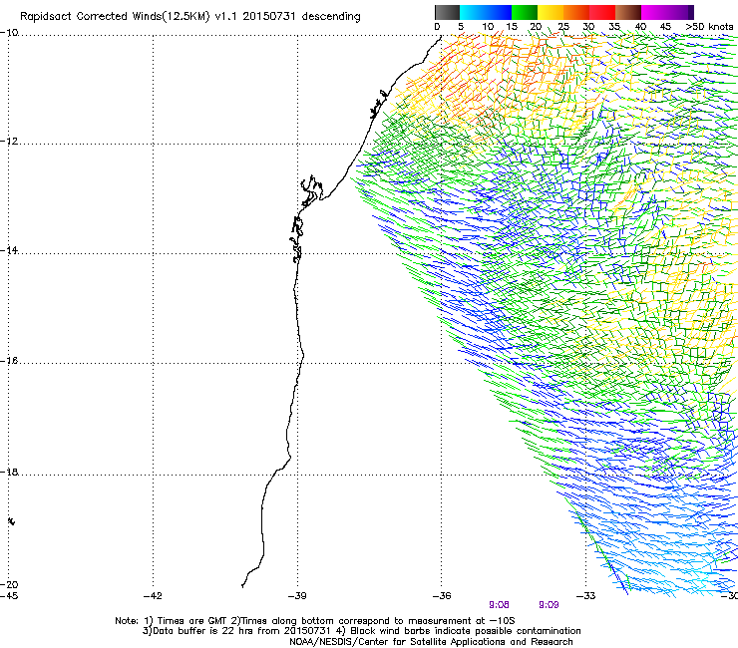Click the legend tick label '40'
The image size is (738, 648).
pos(640,27)
